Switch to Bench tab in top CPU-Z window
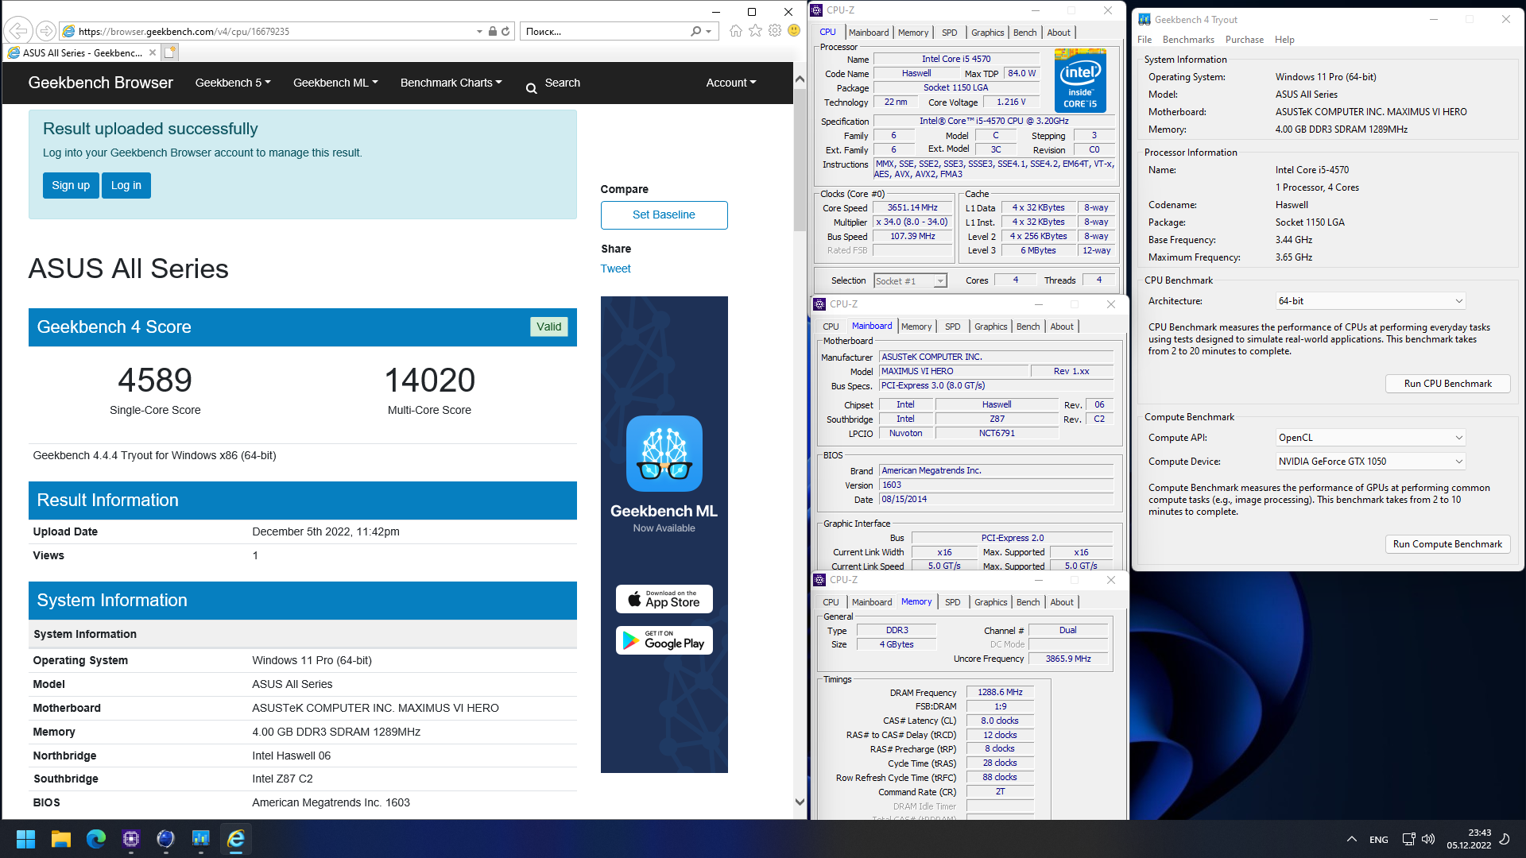Viewport: 1526px width, 858px height. point(1024,33)
